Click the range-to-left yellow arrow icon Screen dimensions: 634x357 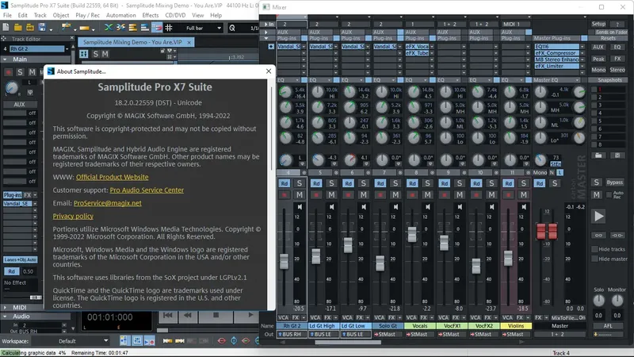pyautogui.click(x=167, y=341)
